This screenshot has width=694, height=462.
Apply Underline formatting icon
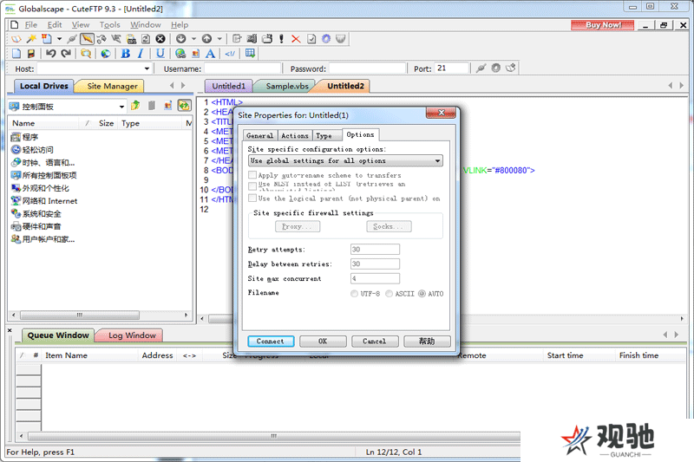click(160, 54)
